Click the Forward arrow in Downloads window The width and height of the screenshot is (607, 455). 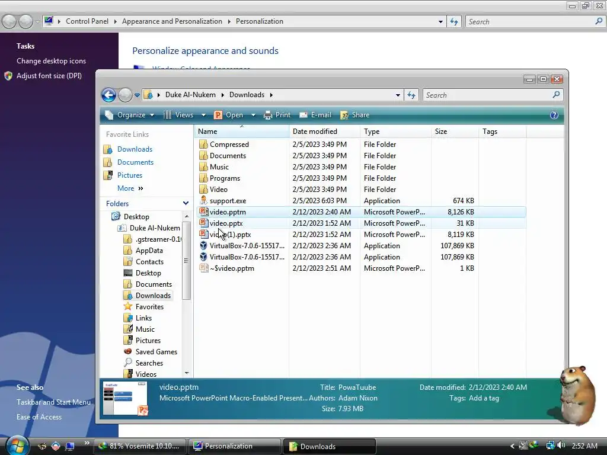pyautogui.click(x=125, y=95)
